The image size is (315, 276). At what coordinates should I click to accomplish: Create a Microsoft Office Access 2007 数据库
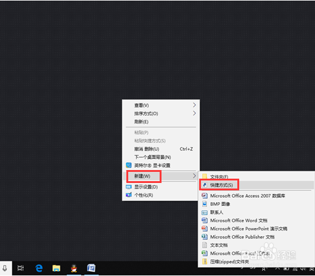click(x=256, y=196)
